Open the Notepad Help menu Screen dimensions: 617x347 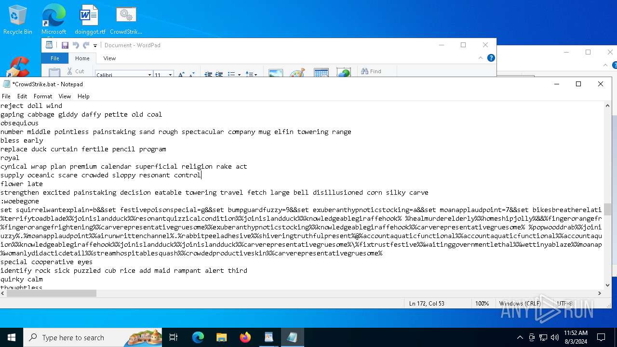click(x=83, y=96)
